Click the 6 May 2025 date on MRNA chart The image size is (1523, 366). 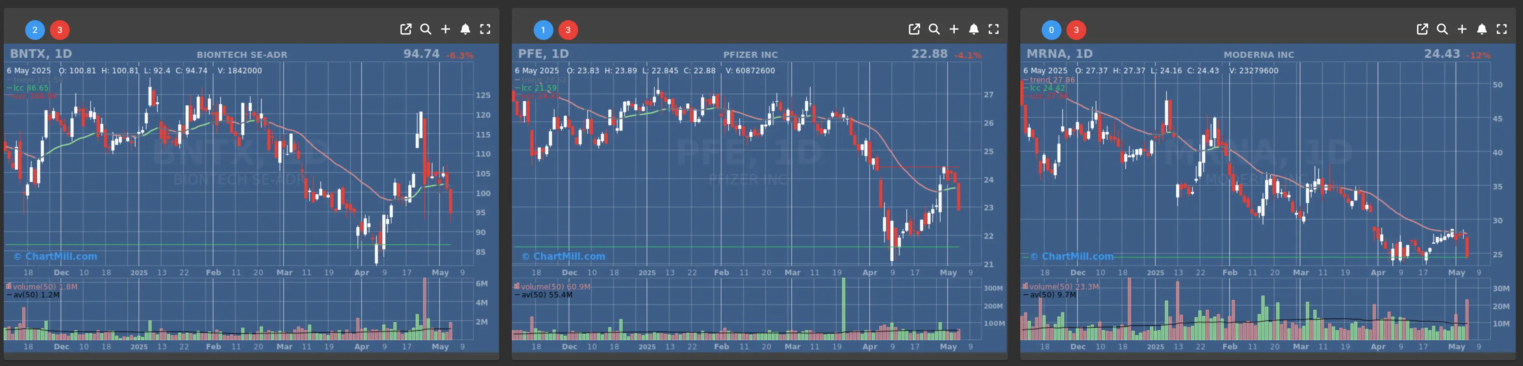1045,71
